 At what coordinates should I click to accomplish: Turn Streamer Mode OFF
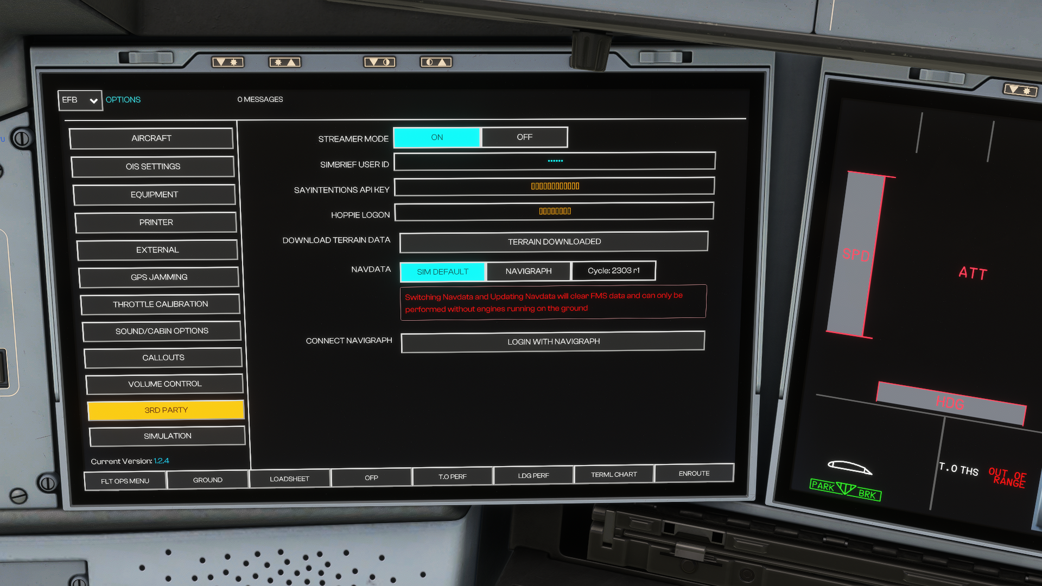tap(524, 137)
